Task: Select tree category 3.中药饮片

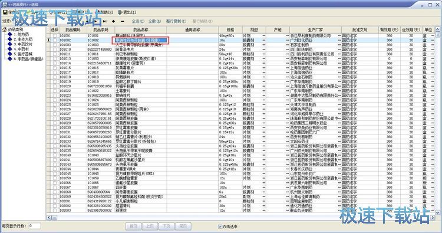Action: (23, 44)
